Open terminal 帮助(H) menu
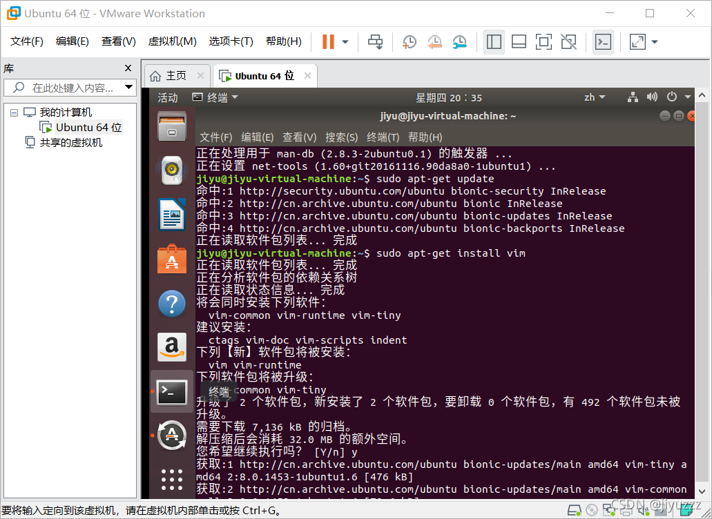712x519 pixels. (425, 137)
